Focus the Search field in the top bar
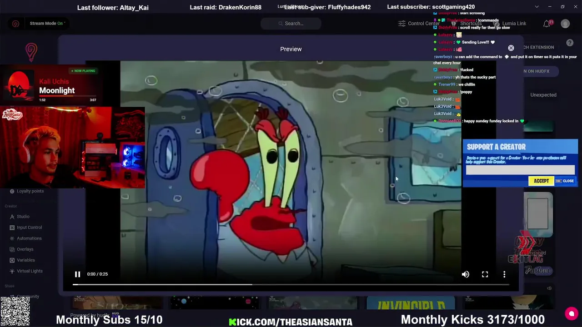Screen dimensions: 582x327 click(291, 23)
